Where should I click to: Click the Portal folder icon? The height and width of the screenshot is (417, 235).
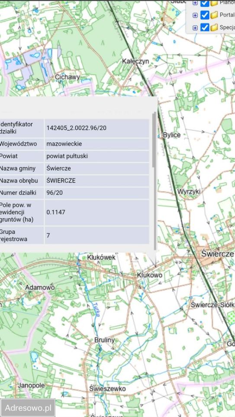click(x=214, y=15)
